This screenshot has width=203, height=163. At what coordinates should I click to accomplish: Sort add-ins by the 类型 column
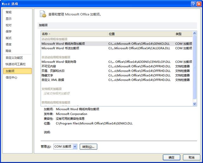tap(183, 34)
